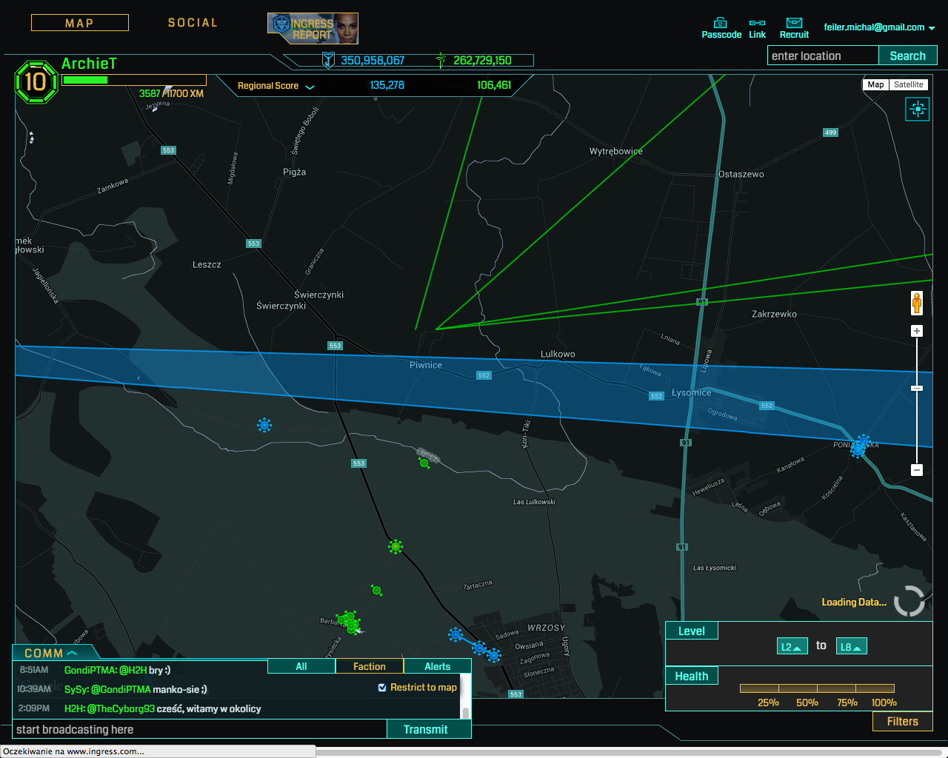Switch COMM to Alerts tab
This screenshot has height=758, width=948.
pyautogui.click(x=437, y=666)
